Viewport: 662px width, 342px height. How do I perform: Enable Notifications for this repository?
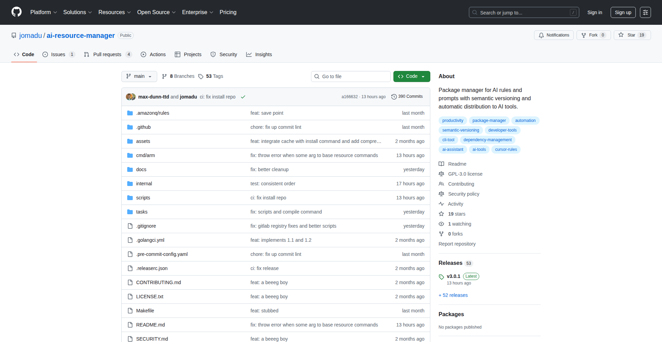(x=553, y=35)
